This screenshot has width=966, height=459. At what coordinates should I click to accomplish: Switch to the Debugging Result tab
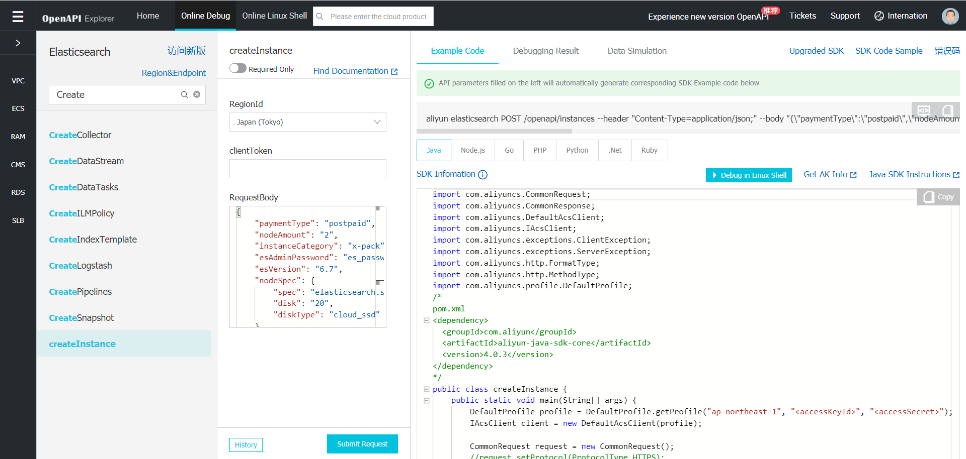click(546, 51)
